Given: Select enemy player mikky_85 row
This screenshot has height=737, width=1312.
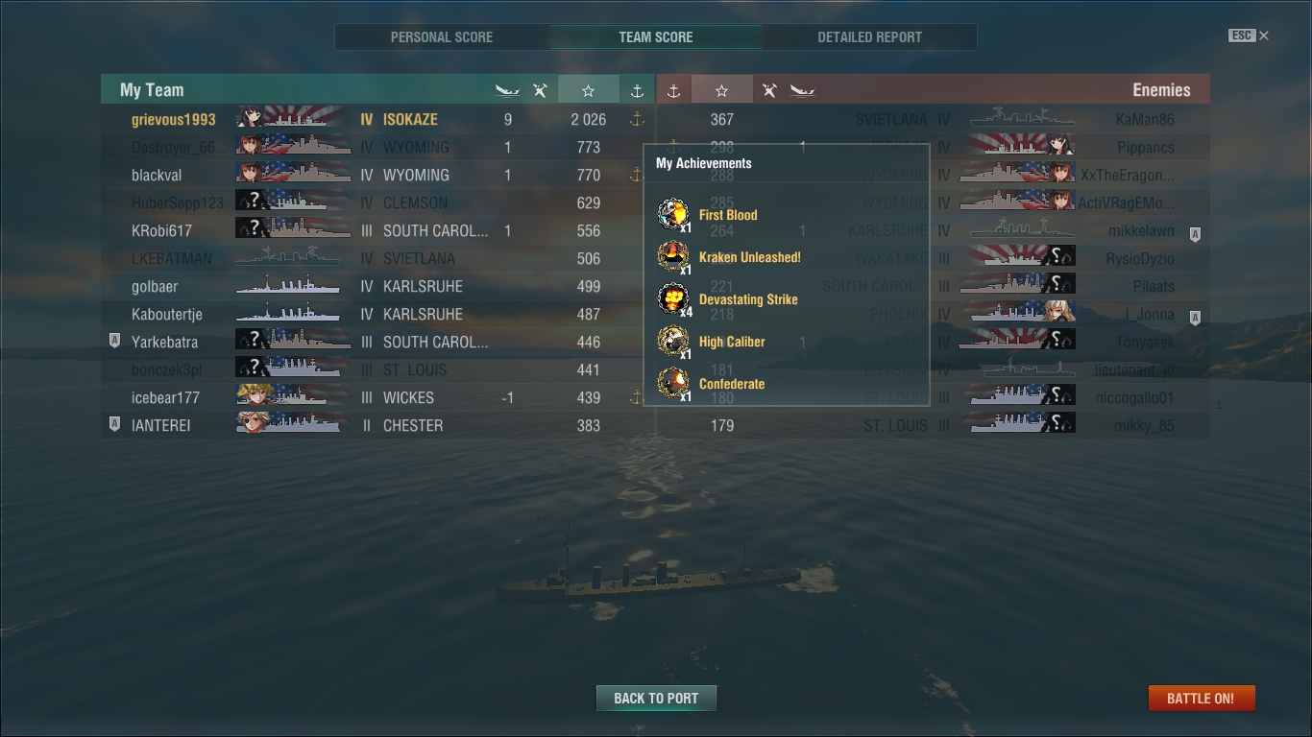Looking at the screenshot, I should point(933,425).
